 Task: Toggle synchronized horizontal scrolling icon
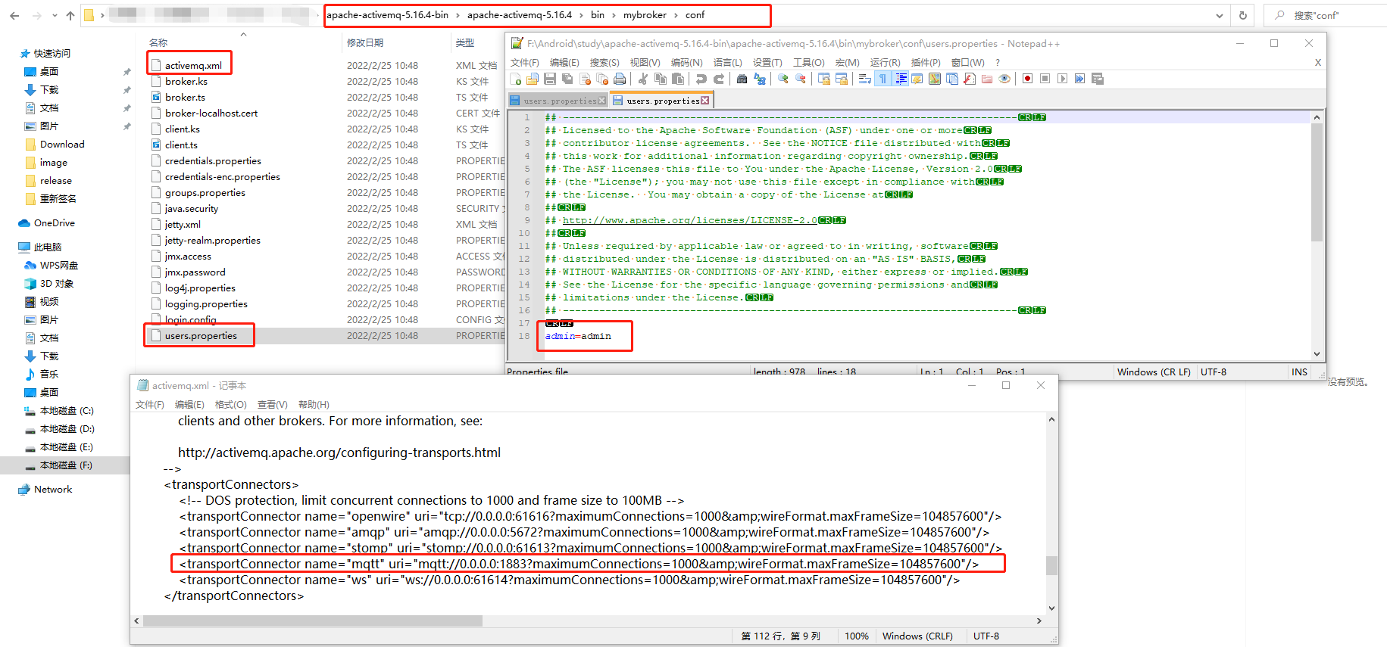tap(842, 79)
